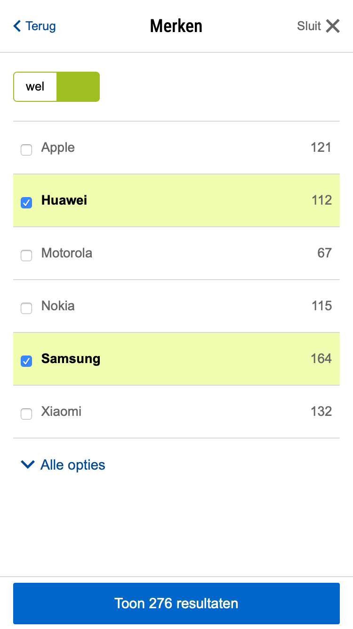Click the chevron arrow beside Alle opties
353x629 pixels.
(28, 465)
